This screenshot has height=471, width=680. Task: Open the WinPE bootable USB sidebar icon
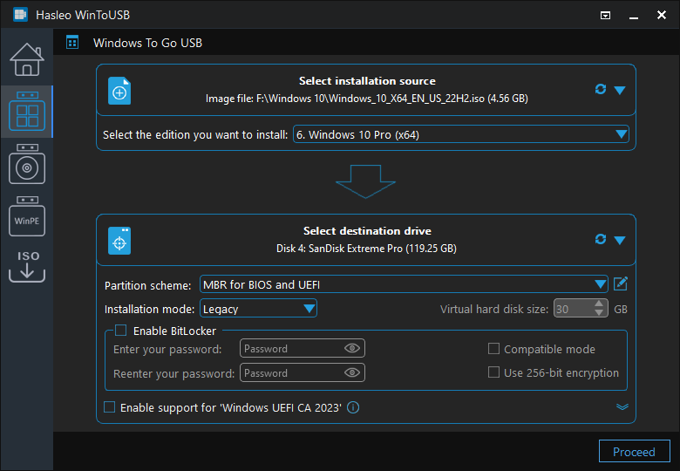tap(27, 216)
